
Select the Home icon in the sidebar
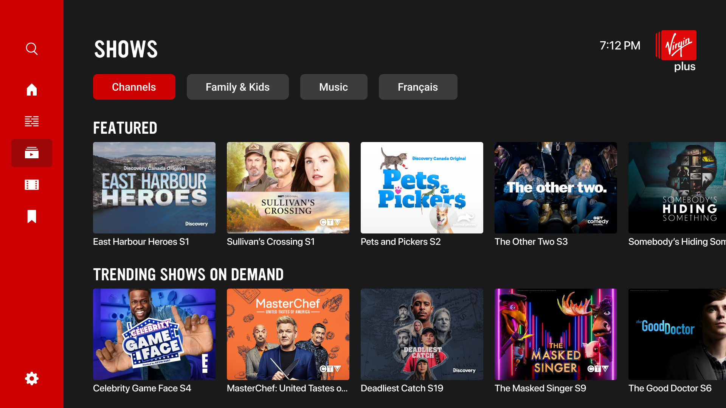coord(32,90)
